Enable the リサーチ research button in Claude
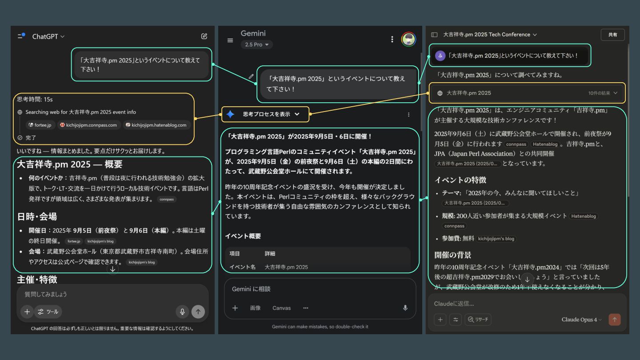The height and width of the screenshot is (360, 640). point(478,320)
